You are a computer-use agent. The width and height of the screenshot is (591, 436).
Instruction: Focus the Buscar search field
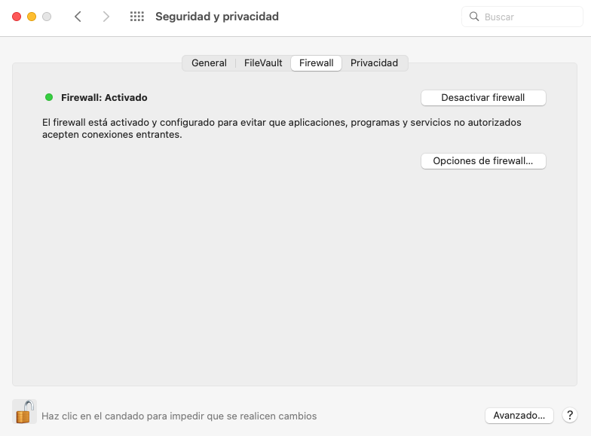tap(528, 17)
